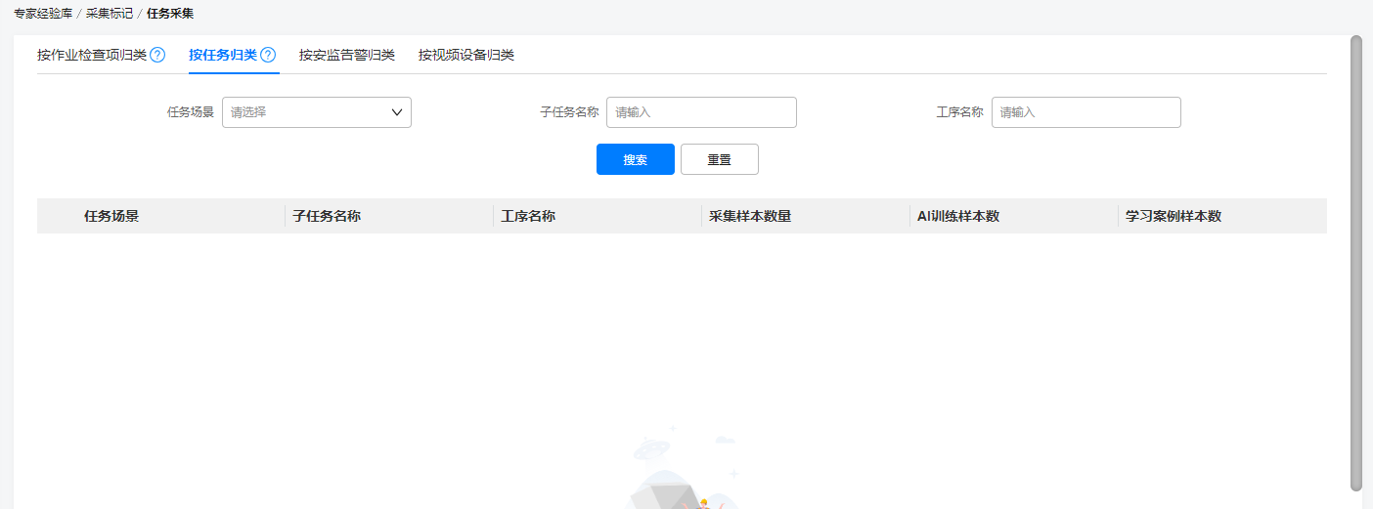Image resolution: width=1373 pixels, height=509 pixels.
Task: Open help icon beside 按作业检查项归类
Action: click(157, 55)
